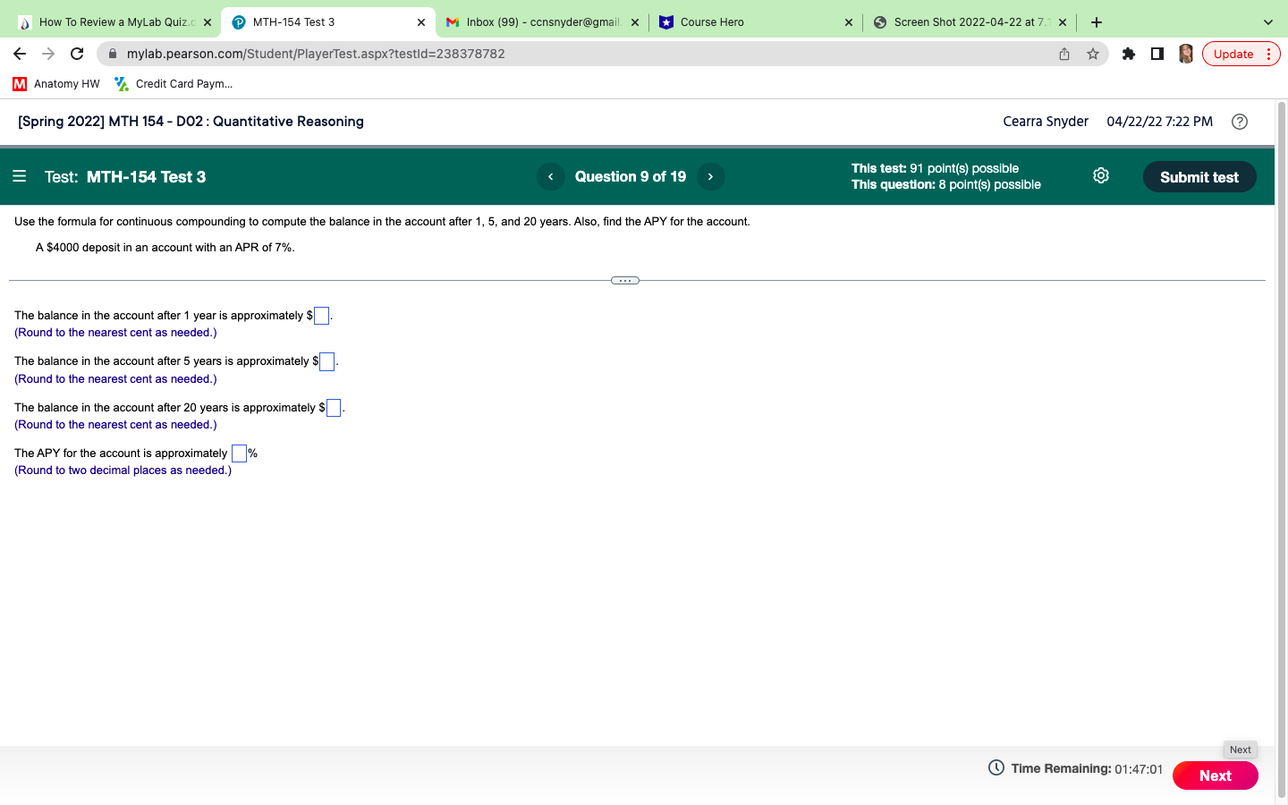Click the share icon in the address bar

click(x=1063, y=54)
